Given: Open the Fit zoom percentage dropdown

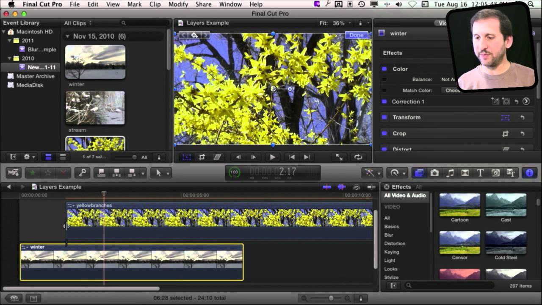Looking at the screenshot, I should pos(341,23).
